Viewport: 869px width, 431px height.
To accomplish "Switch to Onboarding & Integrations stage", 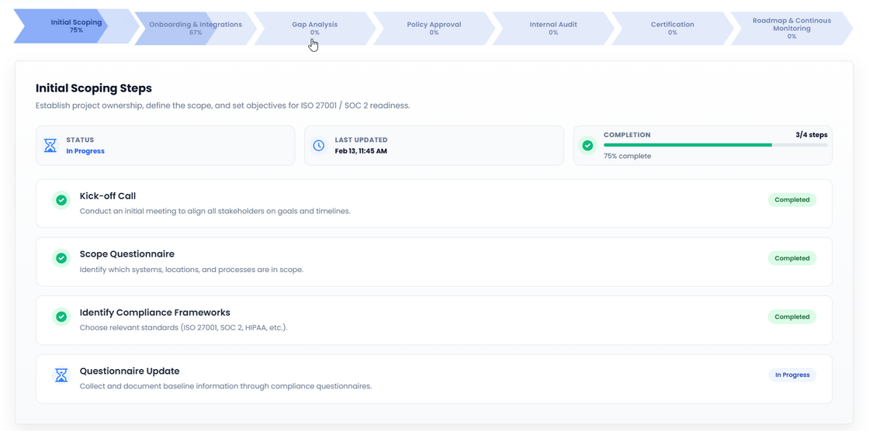I will [195, 28].
